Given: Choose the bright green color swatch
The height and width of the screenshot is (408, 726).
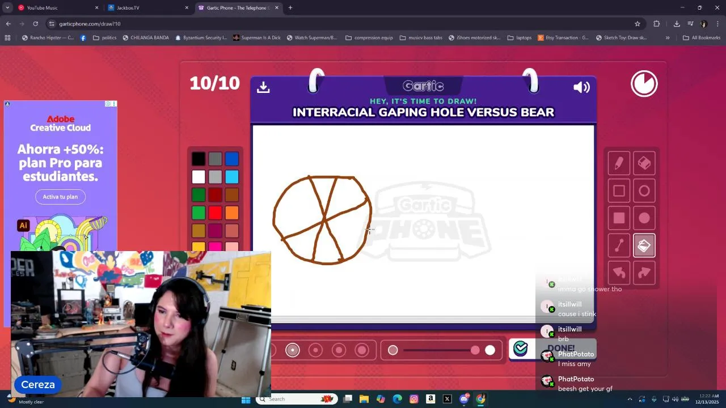Looking at the screenshot, I should 199,213.
